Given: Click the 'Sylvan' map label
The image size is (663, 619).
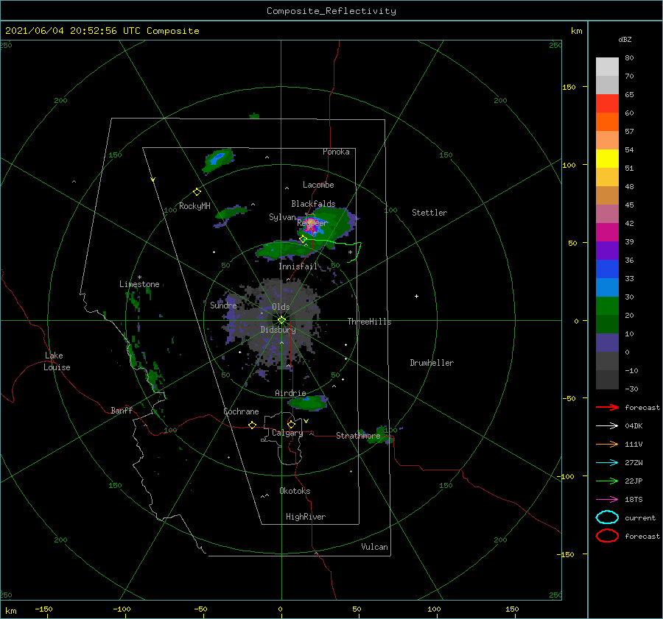Looking at the screenshot, I should coord(282,217).
